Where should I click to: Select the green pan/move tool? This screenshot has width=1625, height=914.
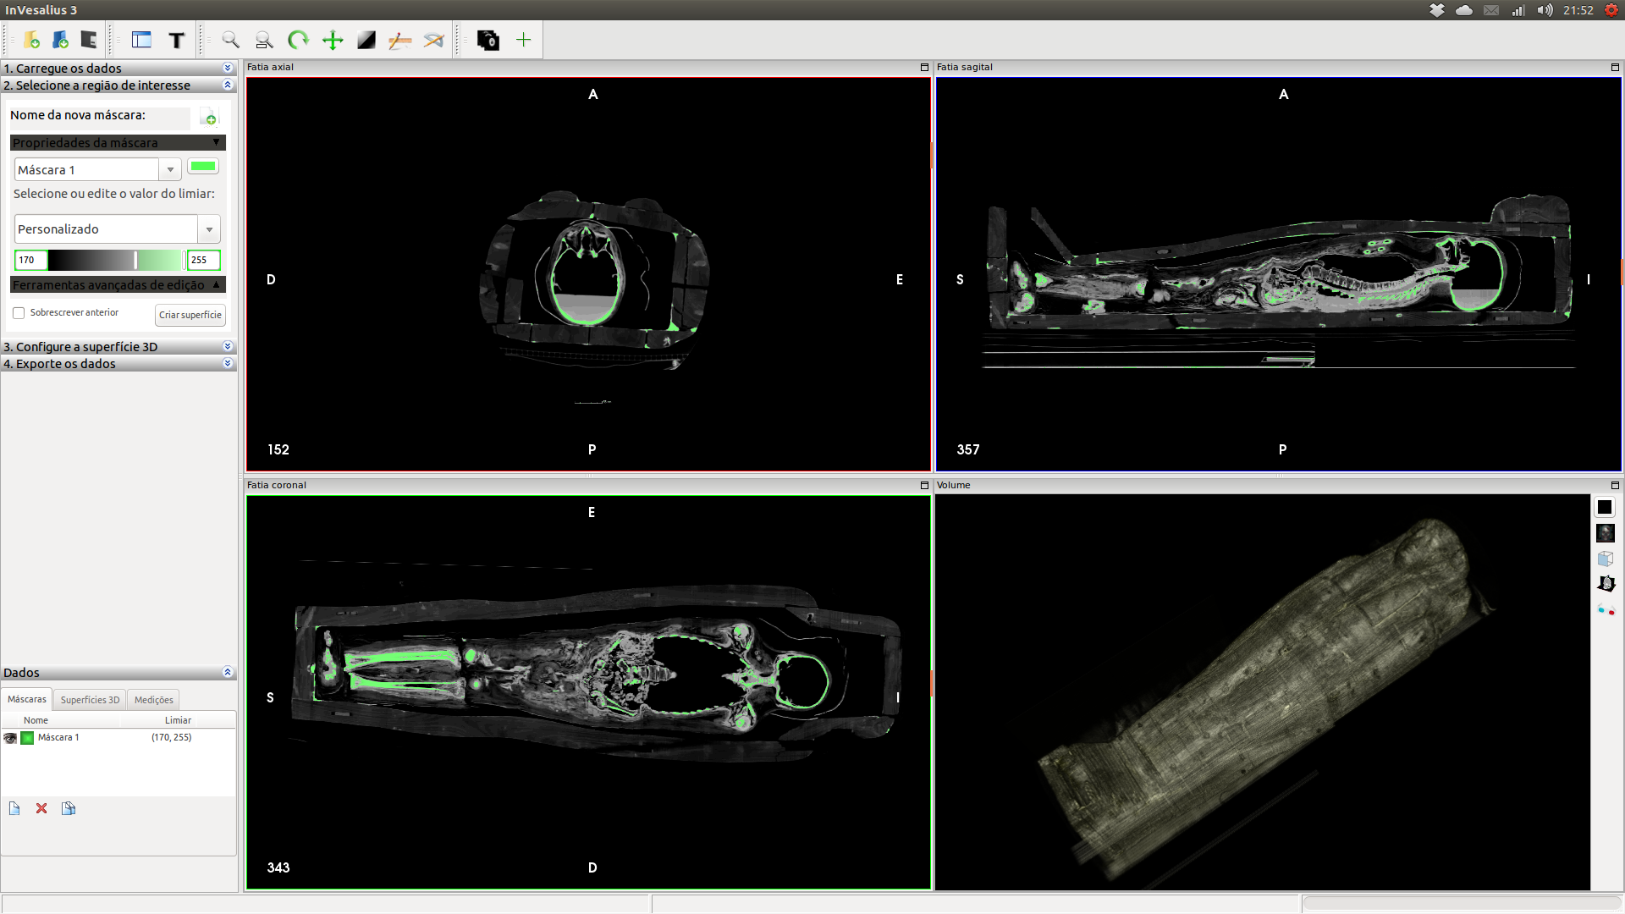333,40
